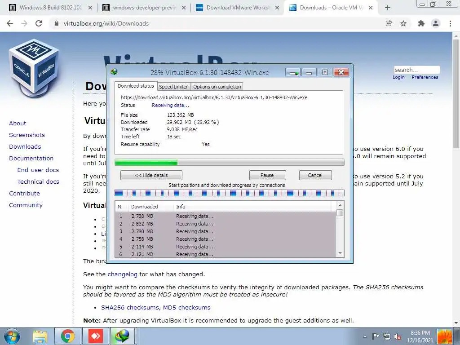Image resolution: width=460 pixels, height=345 pixels.
Task: Open the Windows Start orb
Action: [x=11, y=336]
